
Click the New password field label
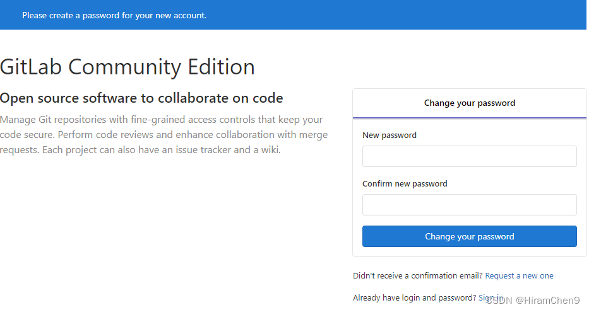point(389,135)
